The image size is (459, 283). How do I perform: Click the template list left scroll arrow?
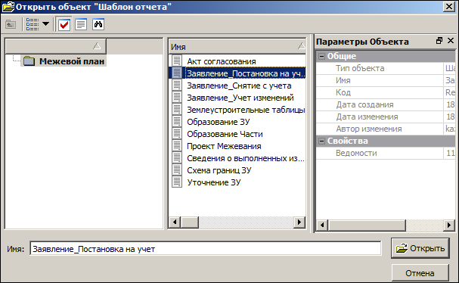tap(175, 222)
